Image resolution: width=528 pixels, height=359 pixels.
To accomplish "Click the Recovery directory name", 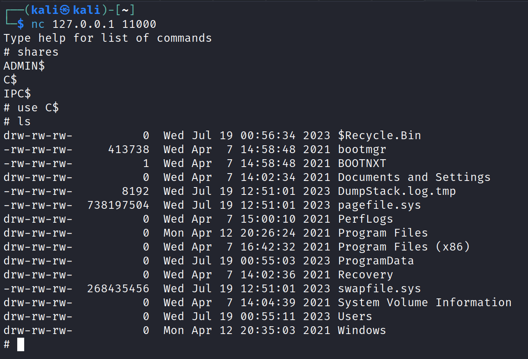I will pyautogui.click(x=365, y=275).
